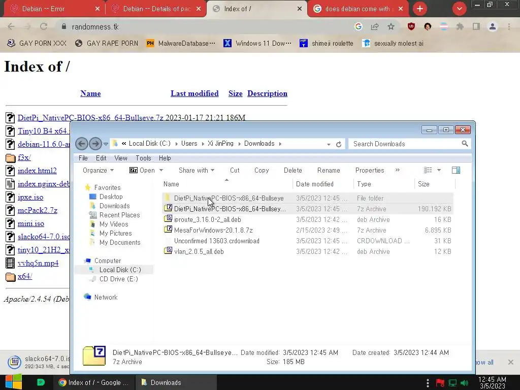Select the MesaForWindows-20.1.8.7z file
Image resolution: width=520 pixels, height=390 pixels.
(x=308, y=230)
